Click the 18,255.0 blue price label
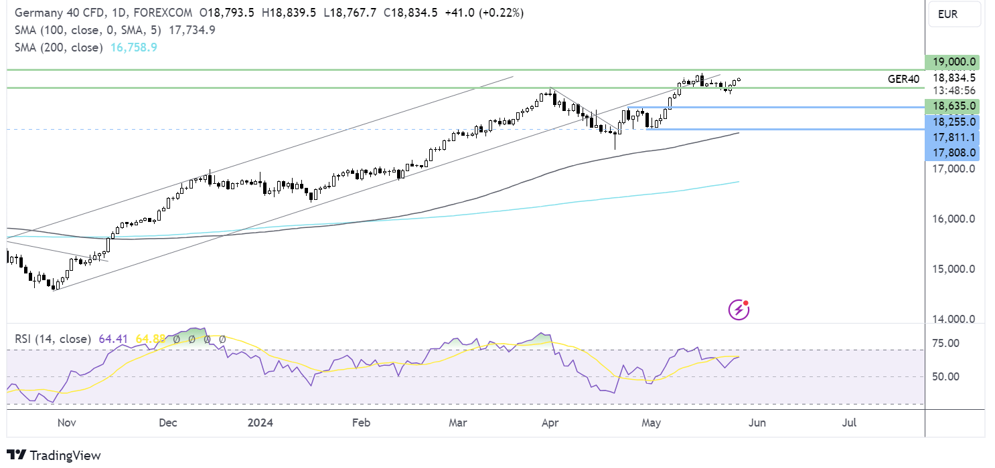 point(951,122)
